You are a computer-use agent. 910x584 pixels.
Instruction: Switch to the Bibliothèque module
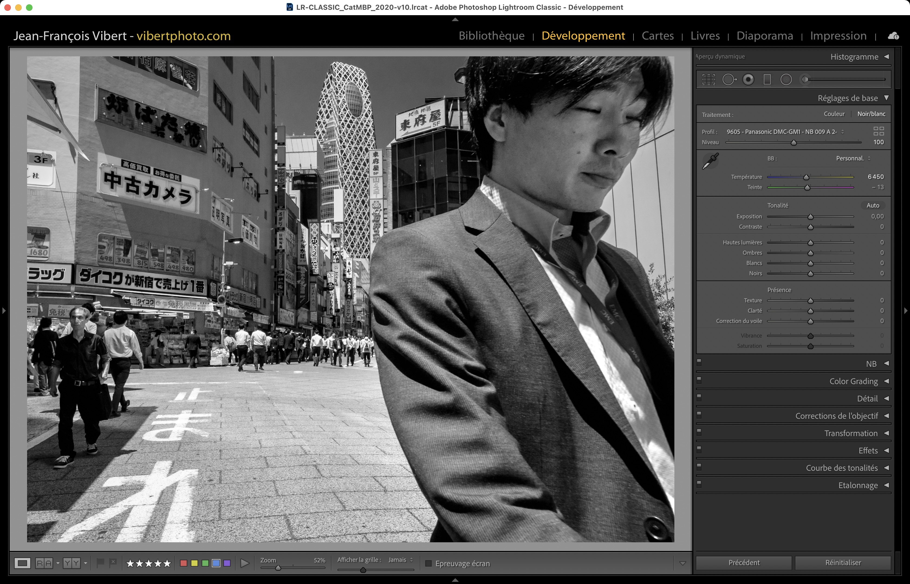(491, 36)
